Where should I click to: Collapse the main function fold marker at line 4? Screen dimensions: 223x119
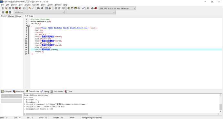[x=29, y=26]
